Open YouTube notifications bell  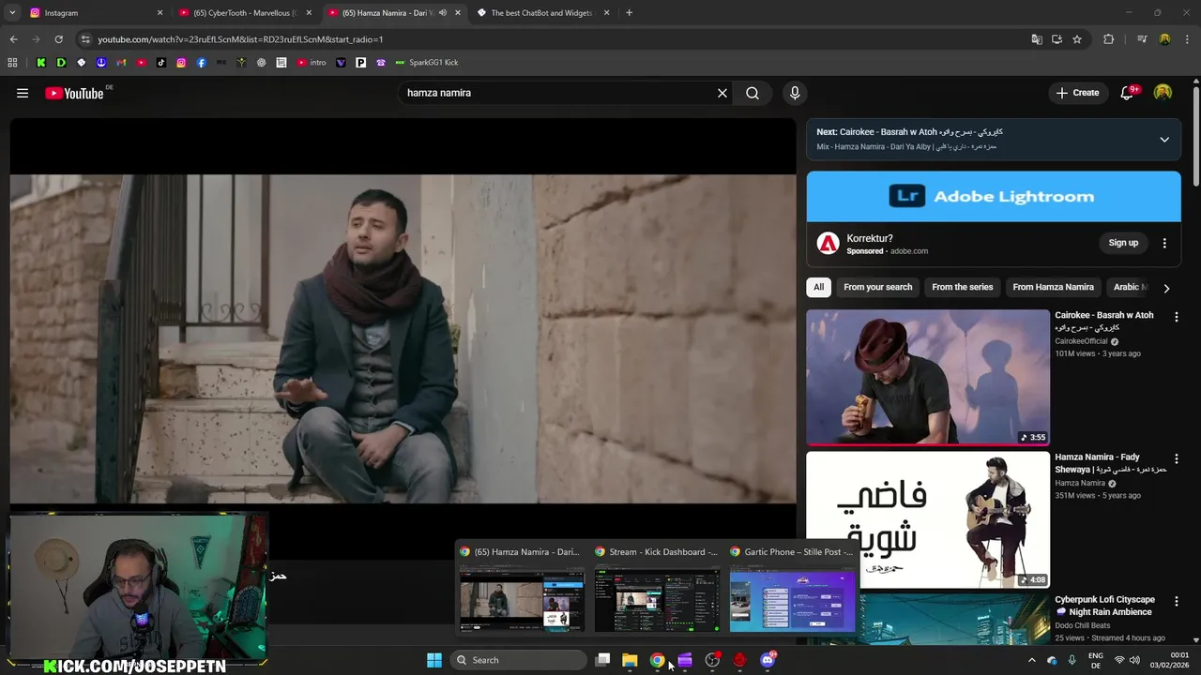click(x=1128, y=93)
